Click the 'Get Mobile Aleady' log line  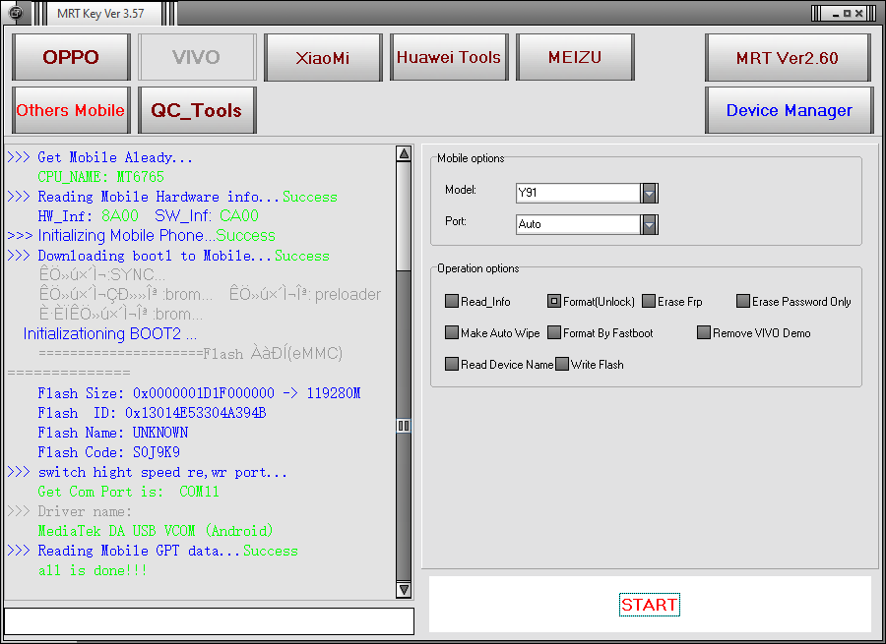(100, 157)
